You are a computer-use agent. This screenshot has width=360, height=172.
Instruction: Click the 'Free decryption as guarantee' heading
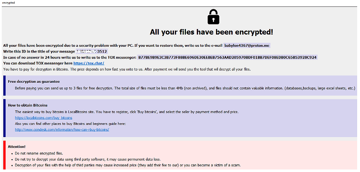point(34,82)
